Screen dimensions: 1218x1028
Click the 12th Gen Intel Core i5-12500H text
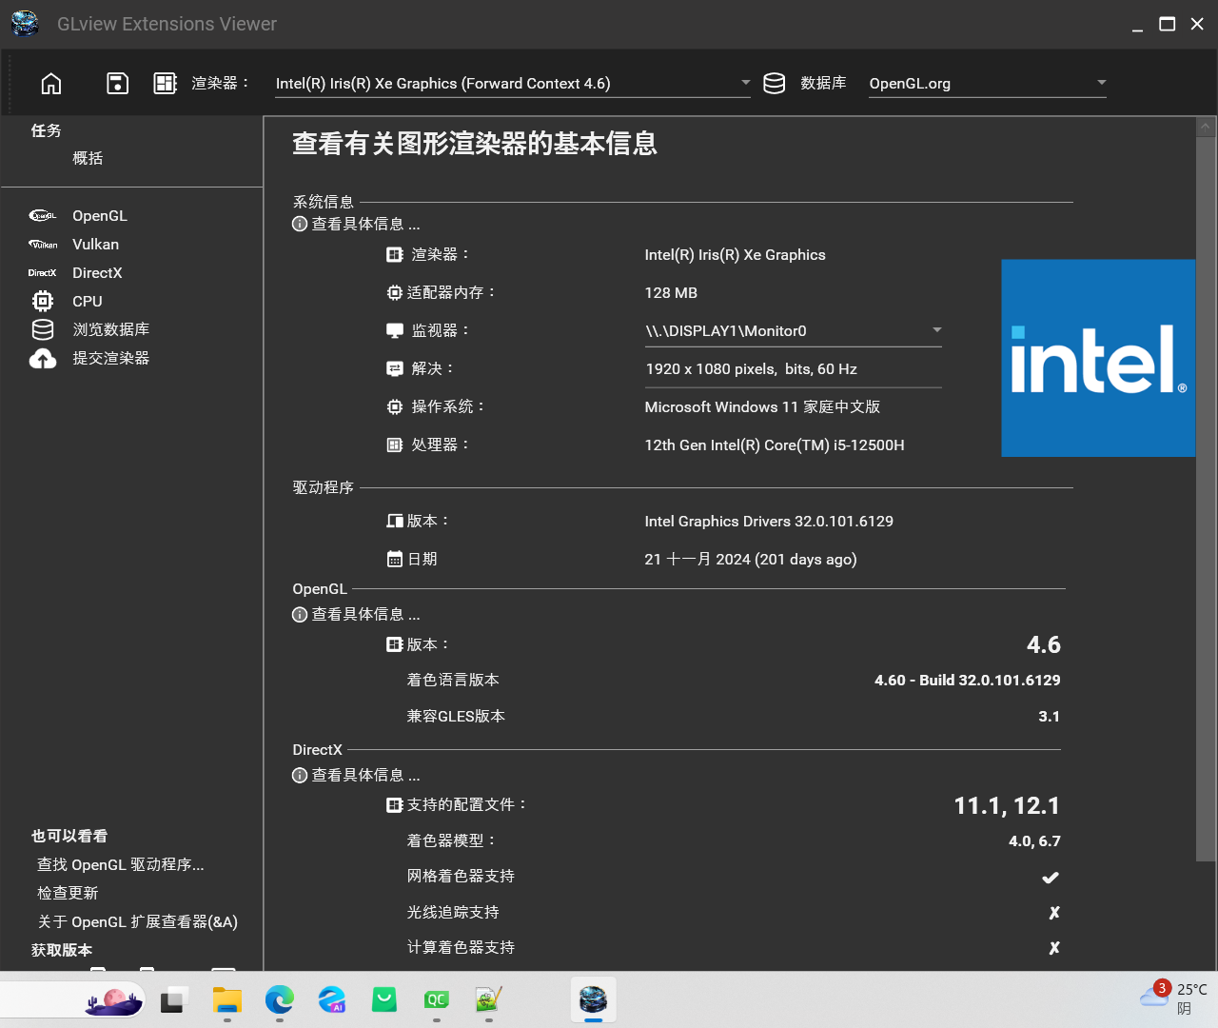775,445
